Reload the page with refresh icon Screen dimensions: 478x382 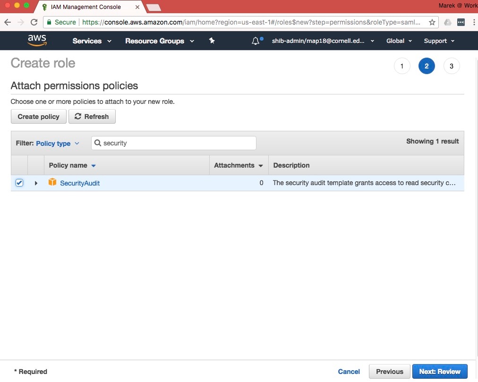(x=34, y=22)
